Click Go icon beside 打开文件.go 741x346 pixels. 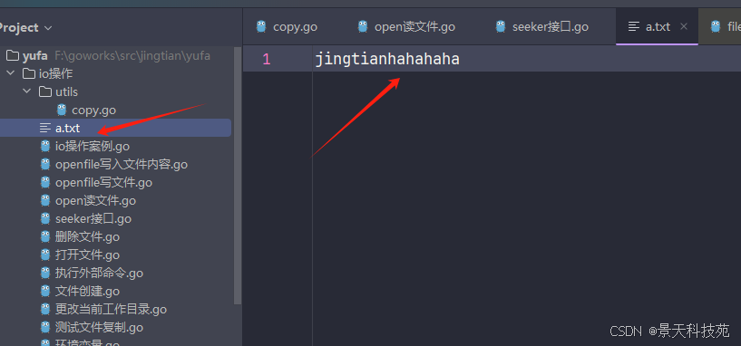tap(45, 255)
